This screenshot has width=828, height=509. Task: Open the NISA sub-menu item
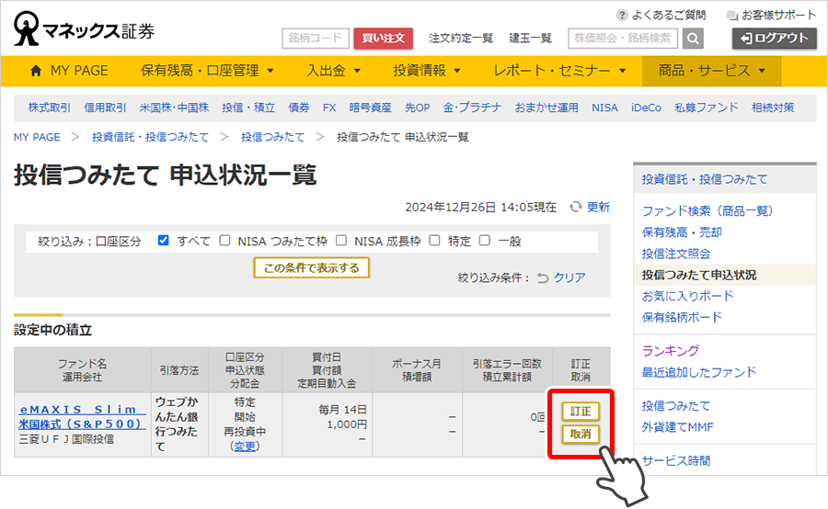[604, 107]
